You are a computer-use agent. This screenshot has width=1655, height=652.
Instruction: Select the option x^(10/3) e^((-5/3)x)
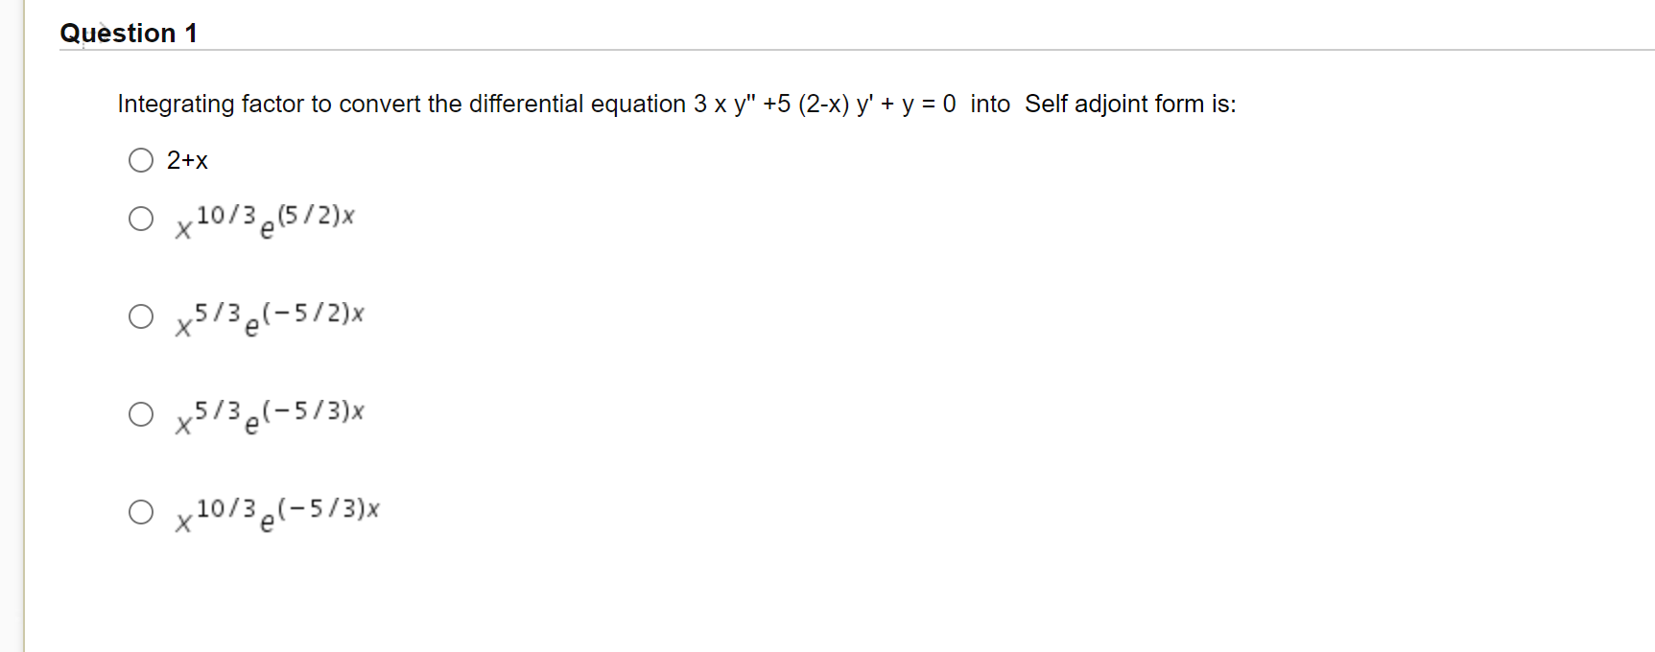140,511
